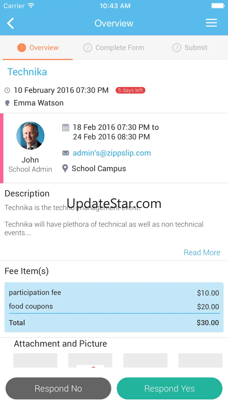Open the second attachment thumbnail
Viewport: 228px width, 405px height.
(x=90, y=360)
